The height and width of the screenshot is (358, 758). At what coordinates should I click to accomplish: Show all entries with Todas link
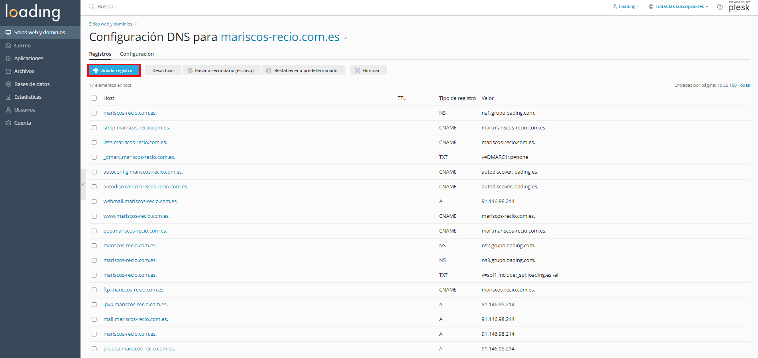tap(744, 85)
